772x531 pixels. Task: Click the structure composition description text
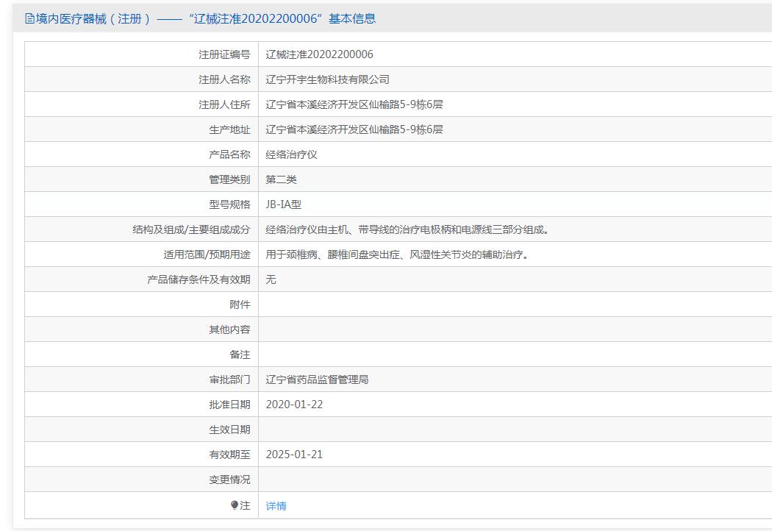click(407, 229)
